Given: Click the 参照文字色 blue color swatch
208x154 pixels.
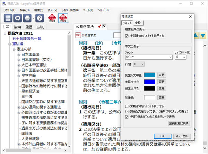Looking at the screenshot, I should point(150,82).
